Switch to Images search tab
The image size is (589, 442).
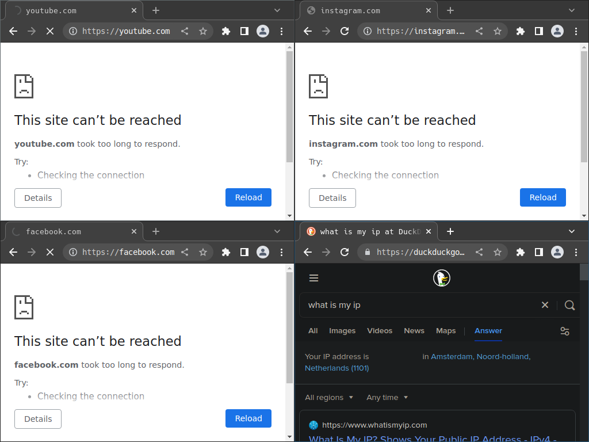click(x=342, y=331)
